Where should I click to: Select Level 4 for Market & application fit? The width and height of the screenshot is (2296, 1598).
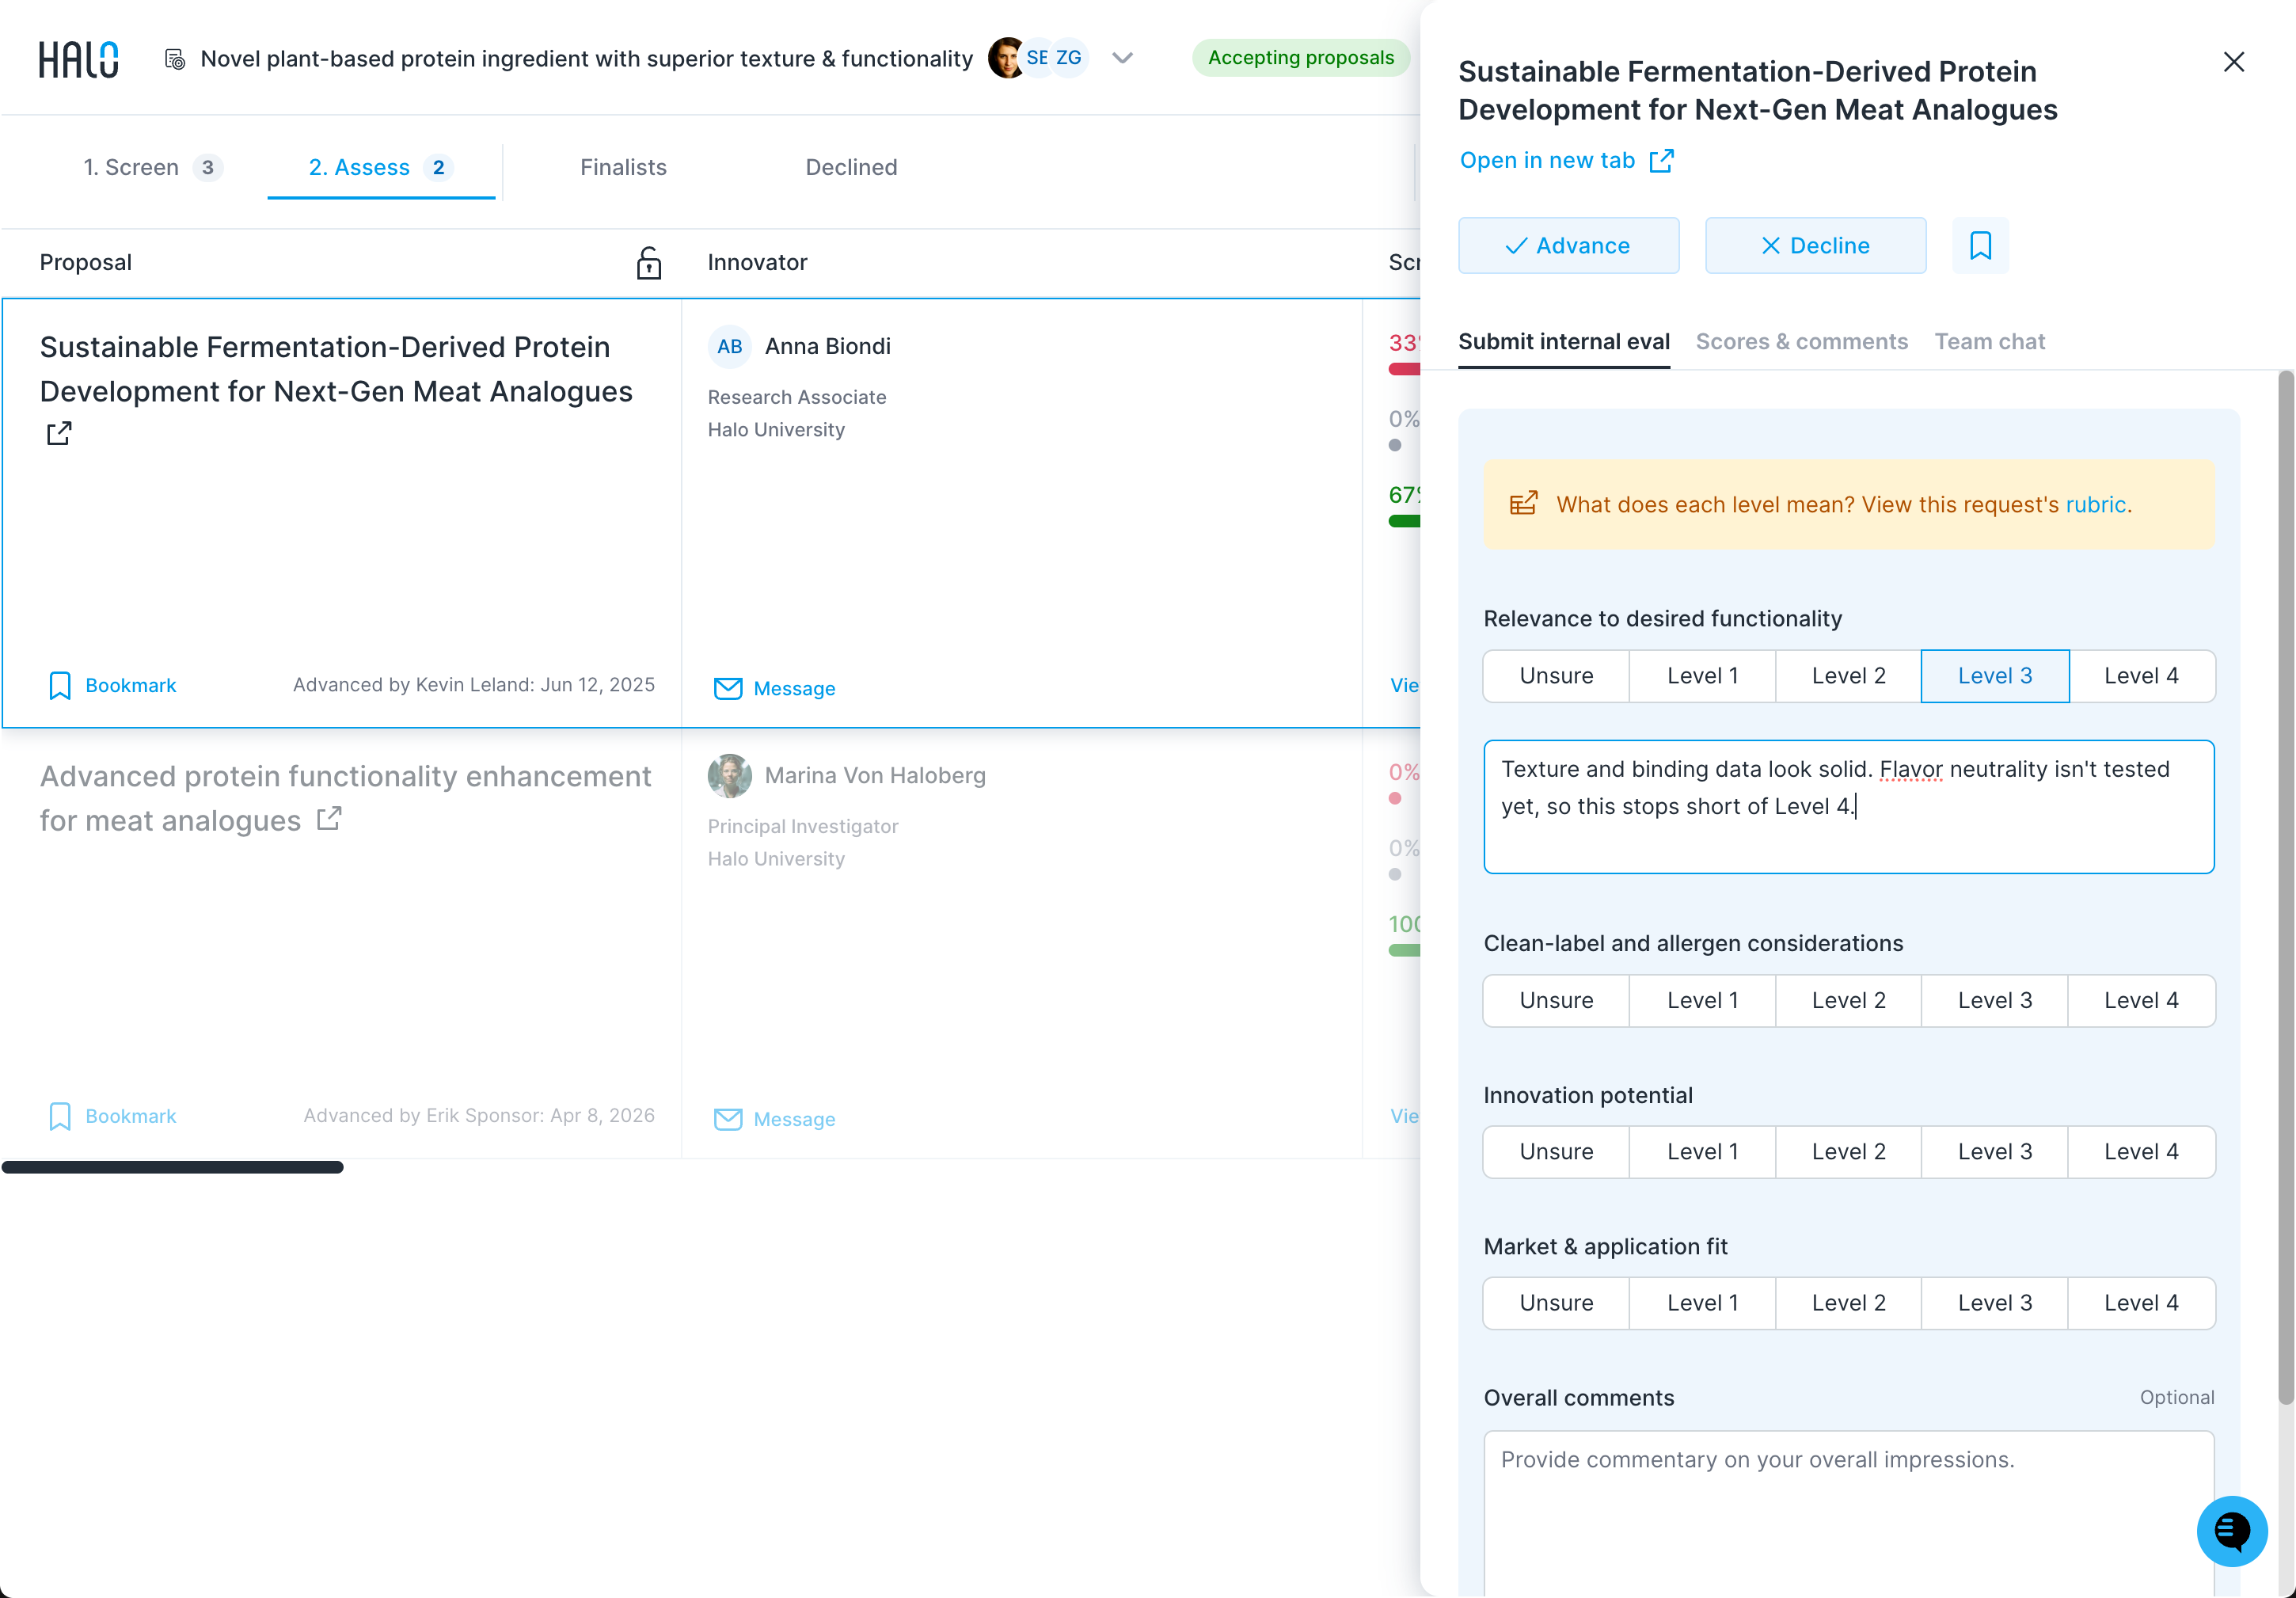click(x=2141, y=1302)
